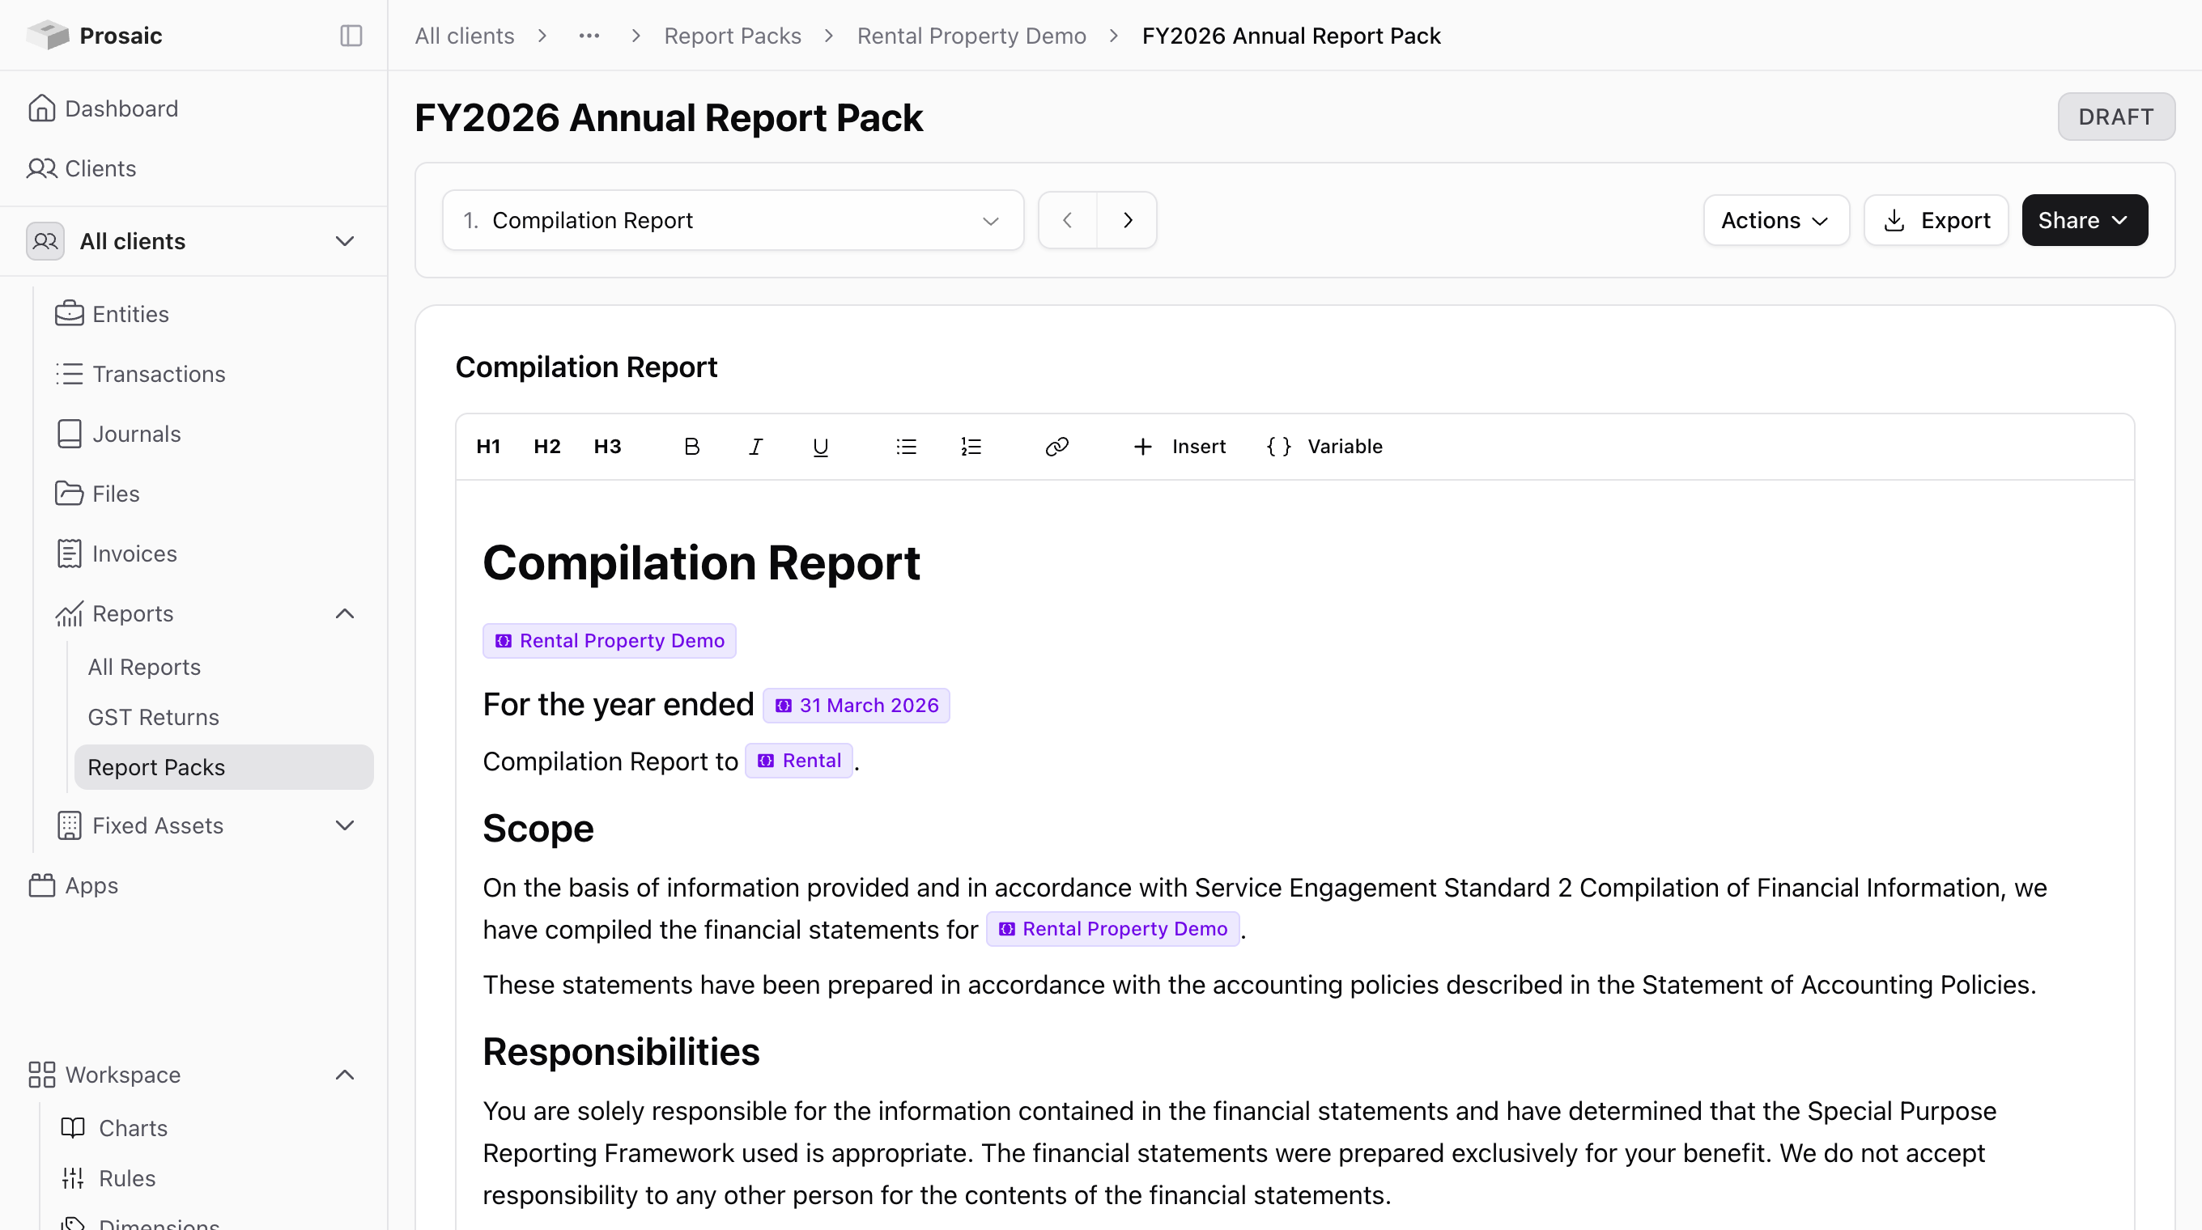This screenshot has height=1230, width=2202.
Task: Click the Workspace grid icon
Action: (x=42, y=1075)
